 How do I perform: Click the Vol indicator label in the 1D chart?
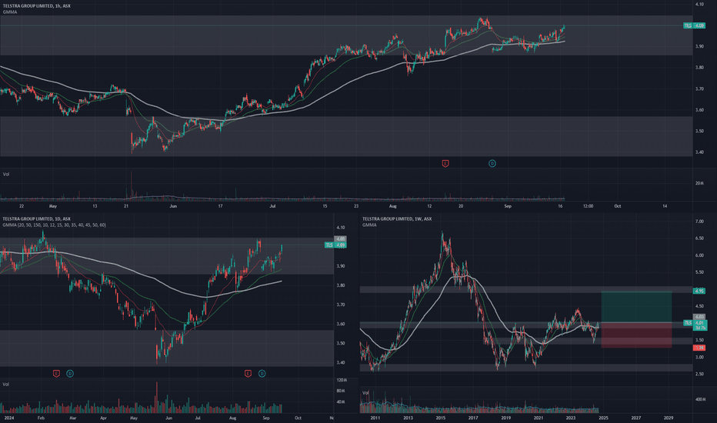[x=6, y=384]
